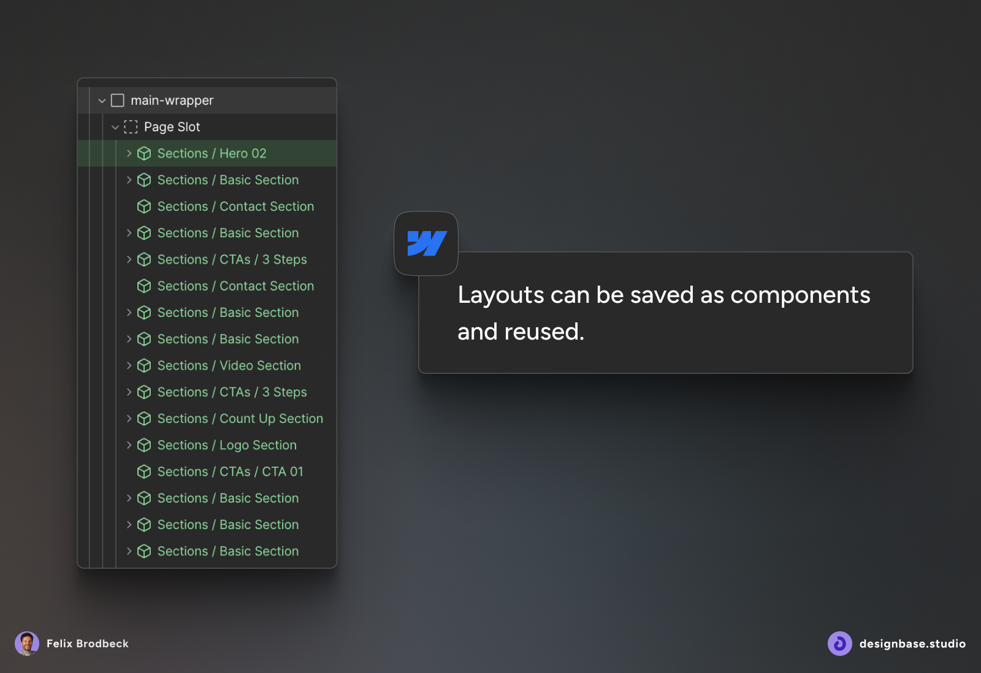Open Felix Brodbeck's profile avatar

click(x=27, y=644)
